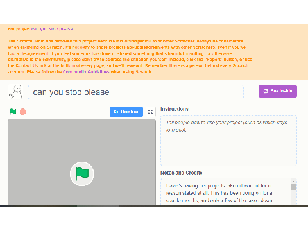Click the code icon on See Inside
Viewport: 308px width, 231px height.
[266, 91]
